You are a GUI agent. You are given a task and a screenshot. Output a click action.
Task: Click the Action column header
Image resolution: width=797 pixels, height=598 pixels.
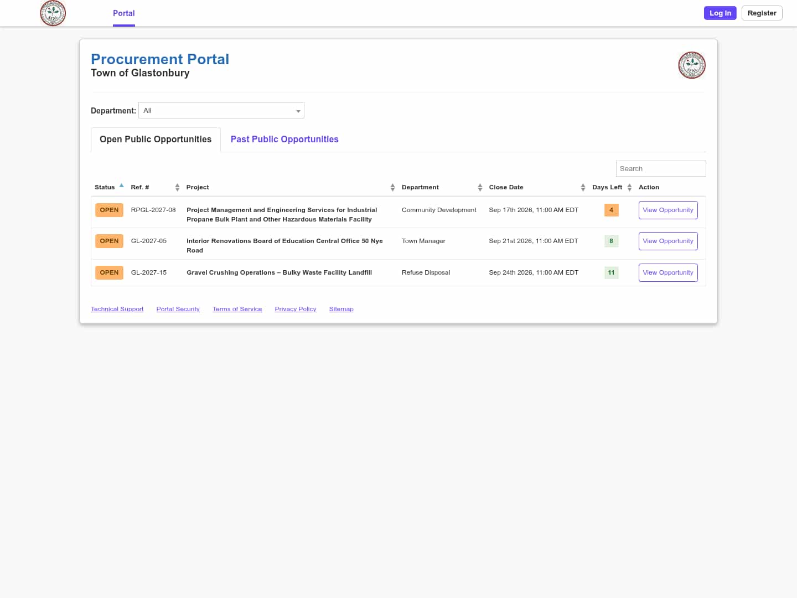coord(649,187)
